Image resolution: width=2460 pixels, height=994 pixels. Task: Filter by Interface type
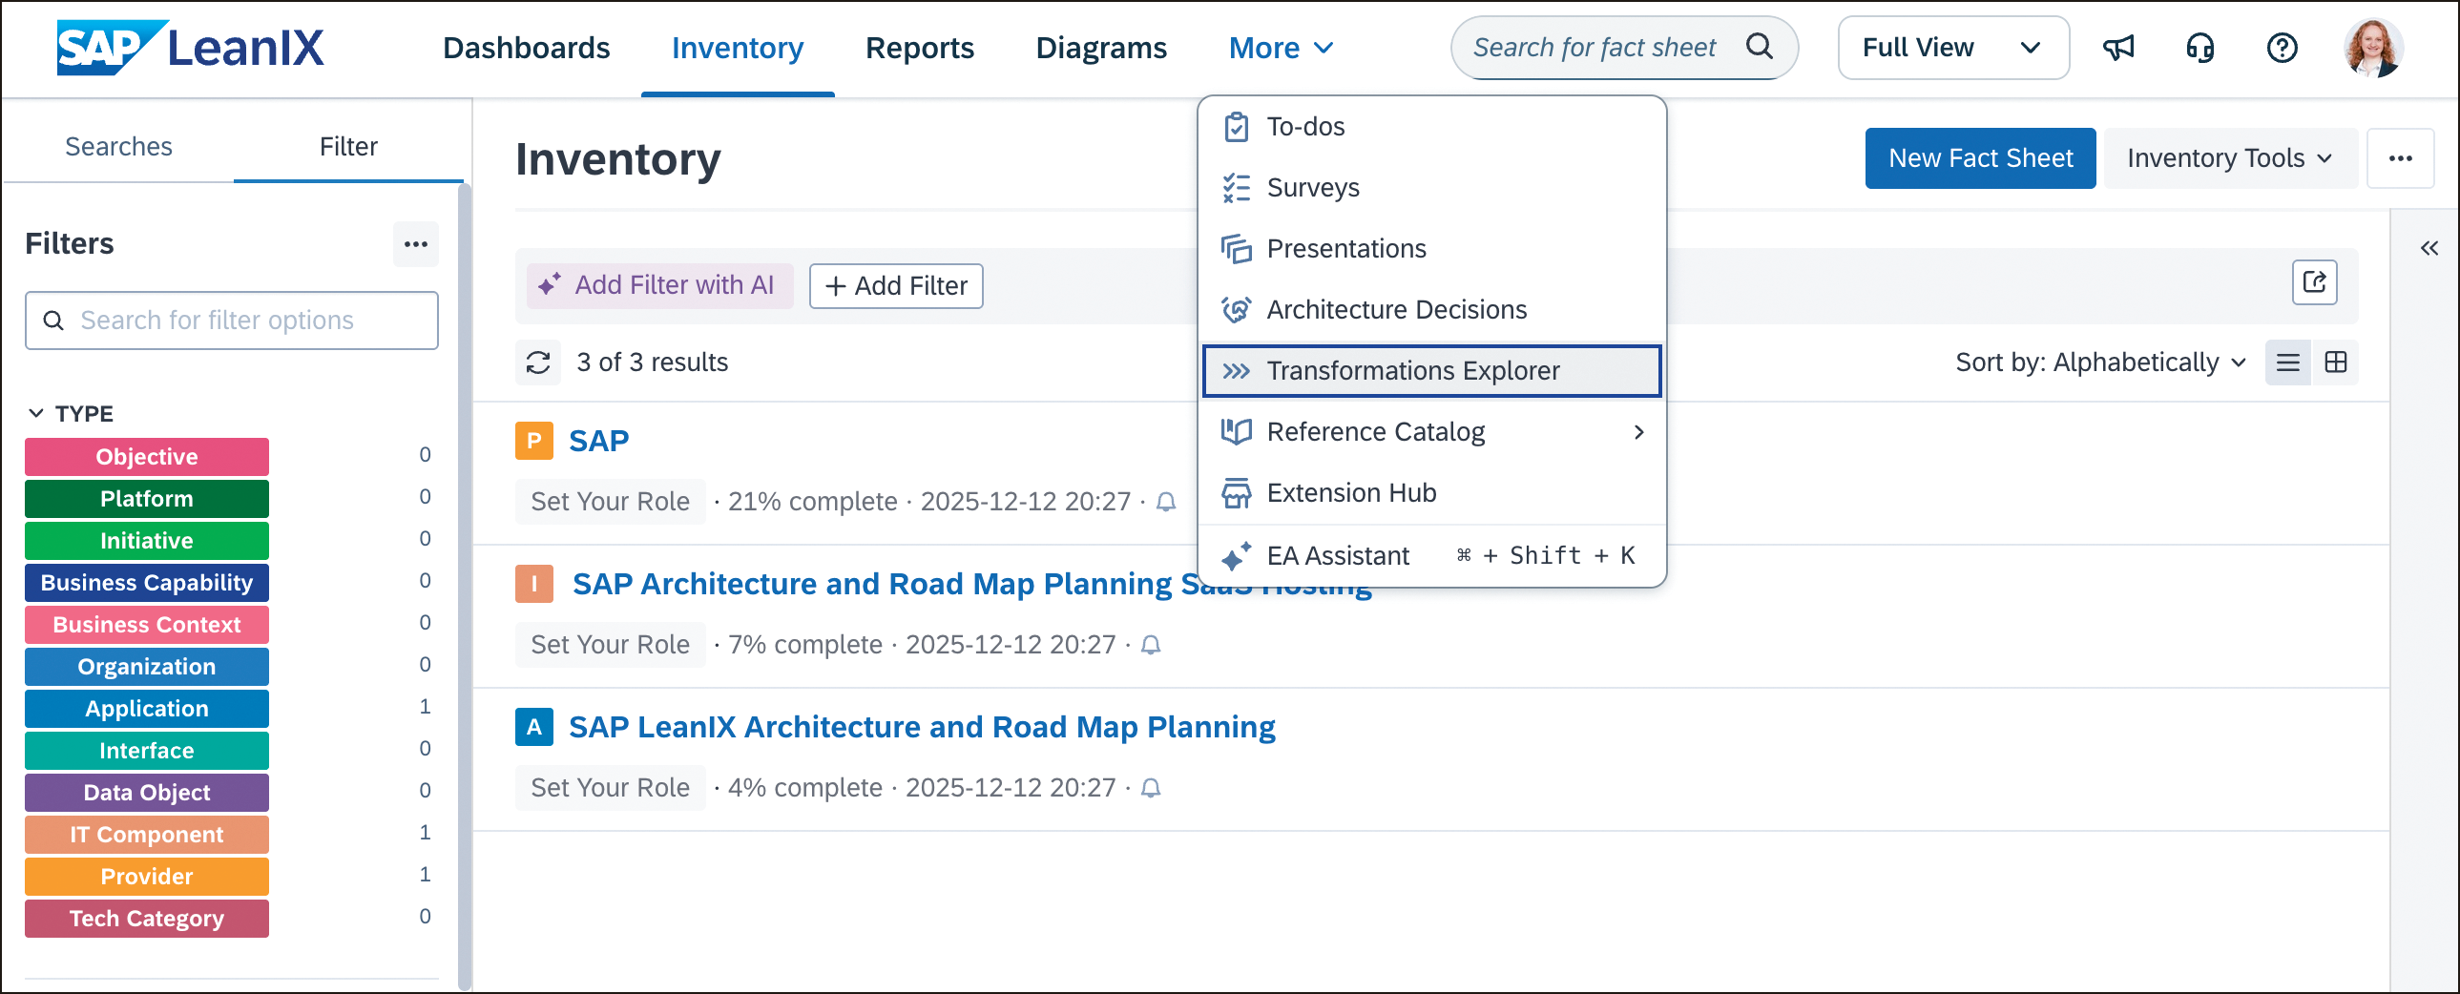pyautogui.click(x=147, y=751)
